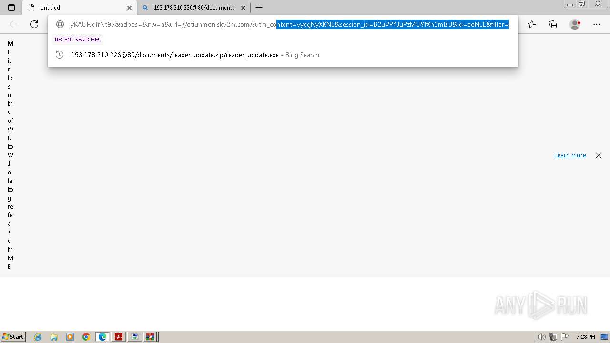Close the 193.178.210.226 search tab
This screenshot has width=610, height=343.
[x=243, y=8]
